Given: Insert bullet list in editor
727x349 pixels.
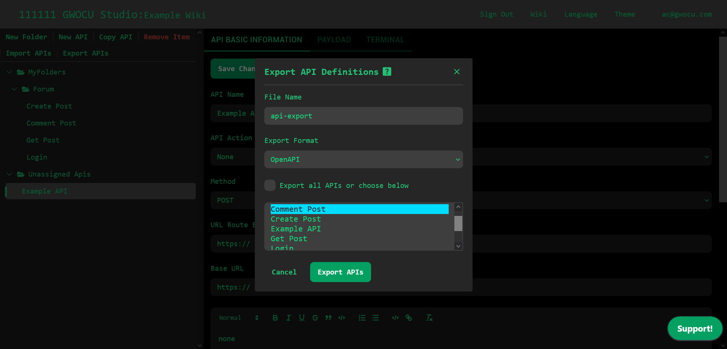Looking at the screenshot, I should point(375,318).
